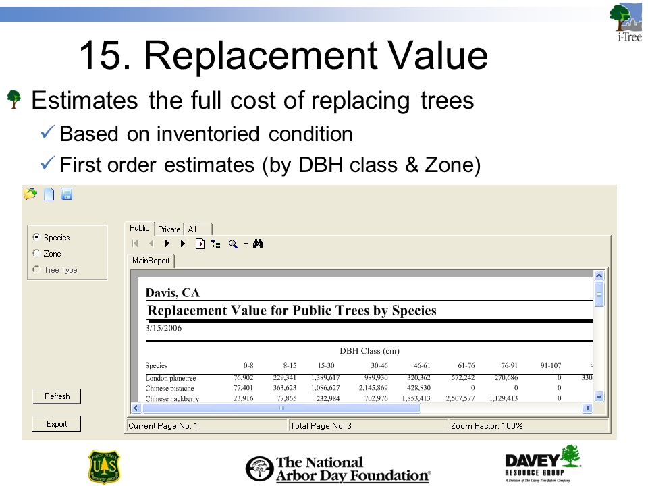Viewport: 648px width, 486px height.
Task: Click the 46-61 column header
Action: (422, 365)
